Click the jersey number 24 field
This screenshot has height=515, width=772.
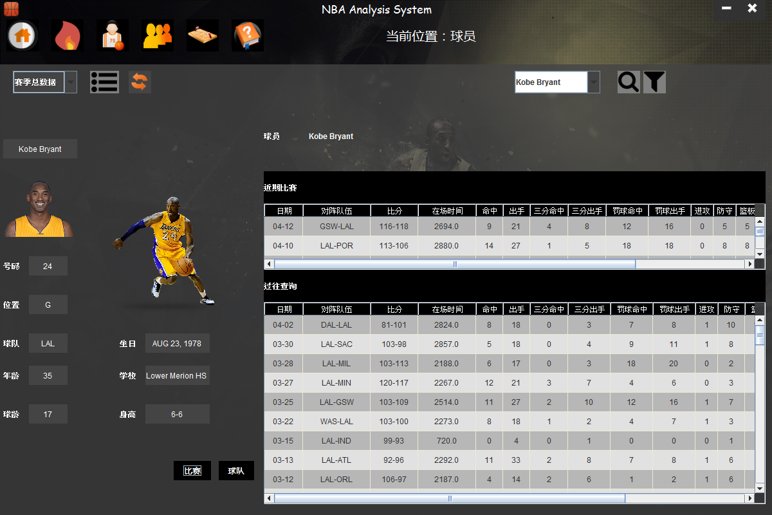pos(48,266)
